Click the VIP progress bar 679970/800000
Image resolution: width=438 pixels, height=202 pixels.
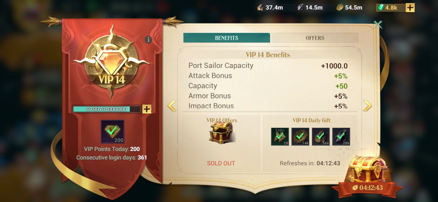pyautogui.click(x=106, y=109)
